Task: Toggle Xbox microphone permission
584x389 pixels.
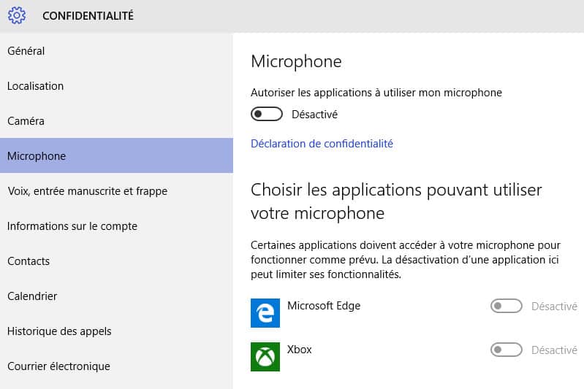Action: [507, 350]
